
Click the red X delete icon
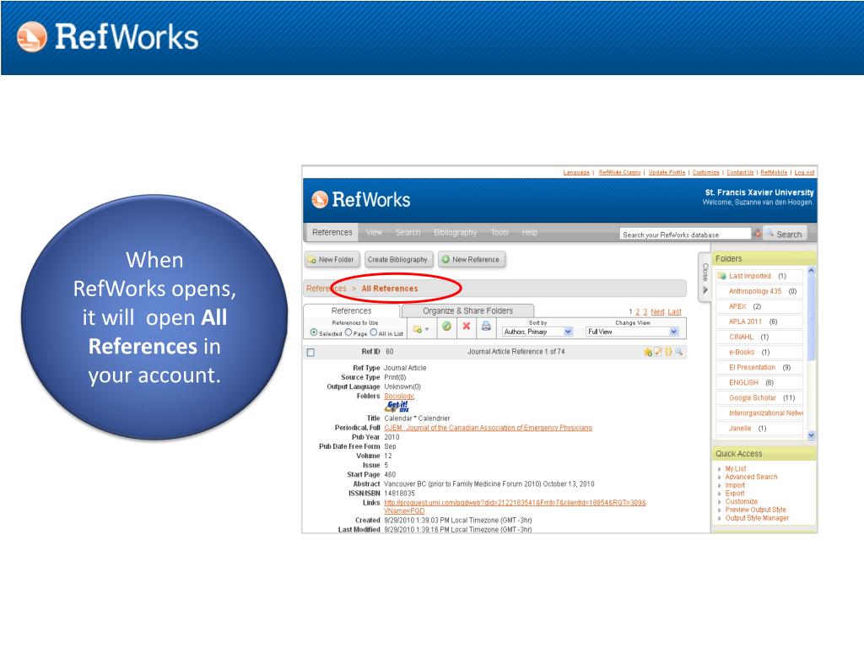click(466, 327)
